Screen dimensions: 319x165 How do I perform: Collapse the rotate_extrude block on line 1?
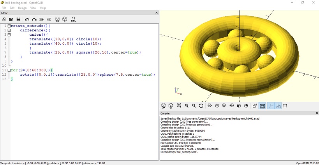tap(9, 26)
